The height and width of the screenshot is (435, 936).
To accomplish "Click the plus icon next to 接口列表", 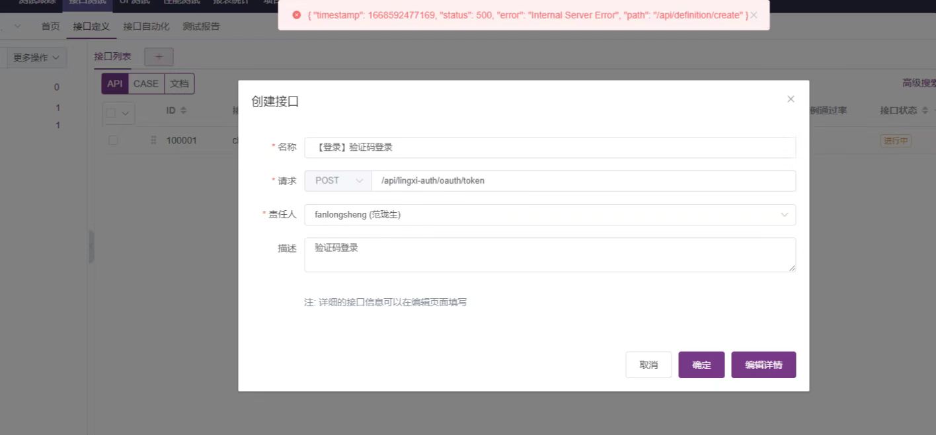I will pyautogui.click(x=158, y=57).
